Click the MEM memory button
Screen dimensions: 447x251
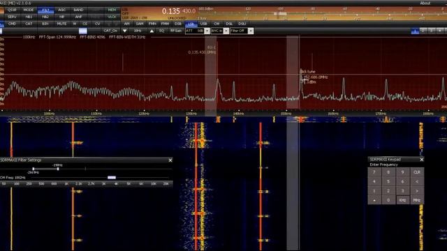(x=112, y=10)
